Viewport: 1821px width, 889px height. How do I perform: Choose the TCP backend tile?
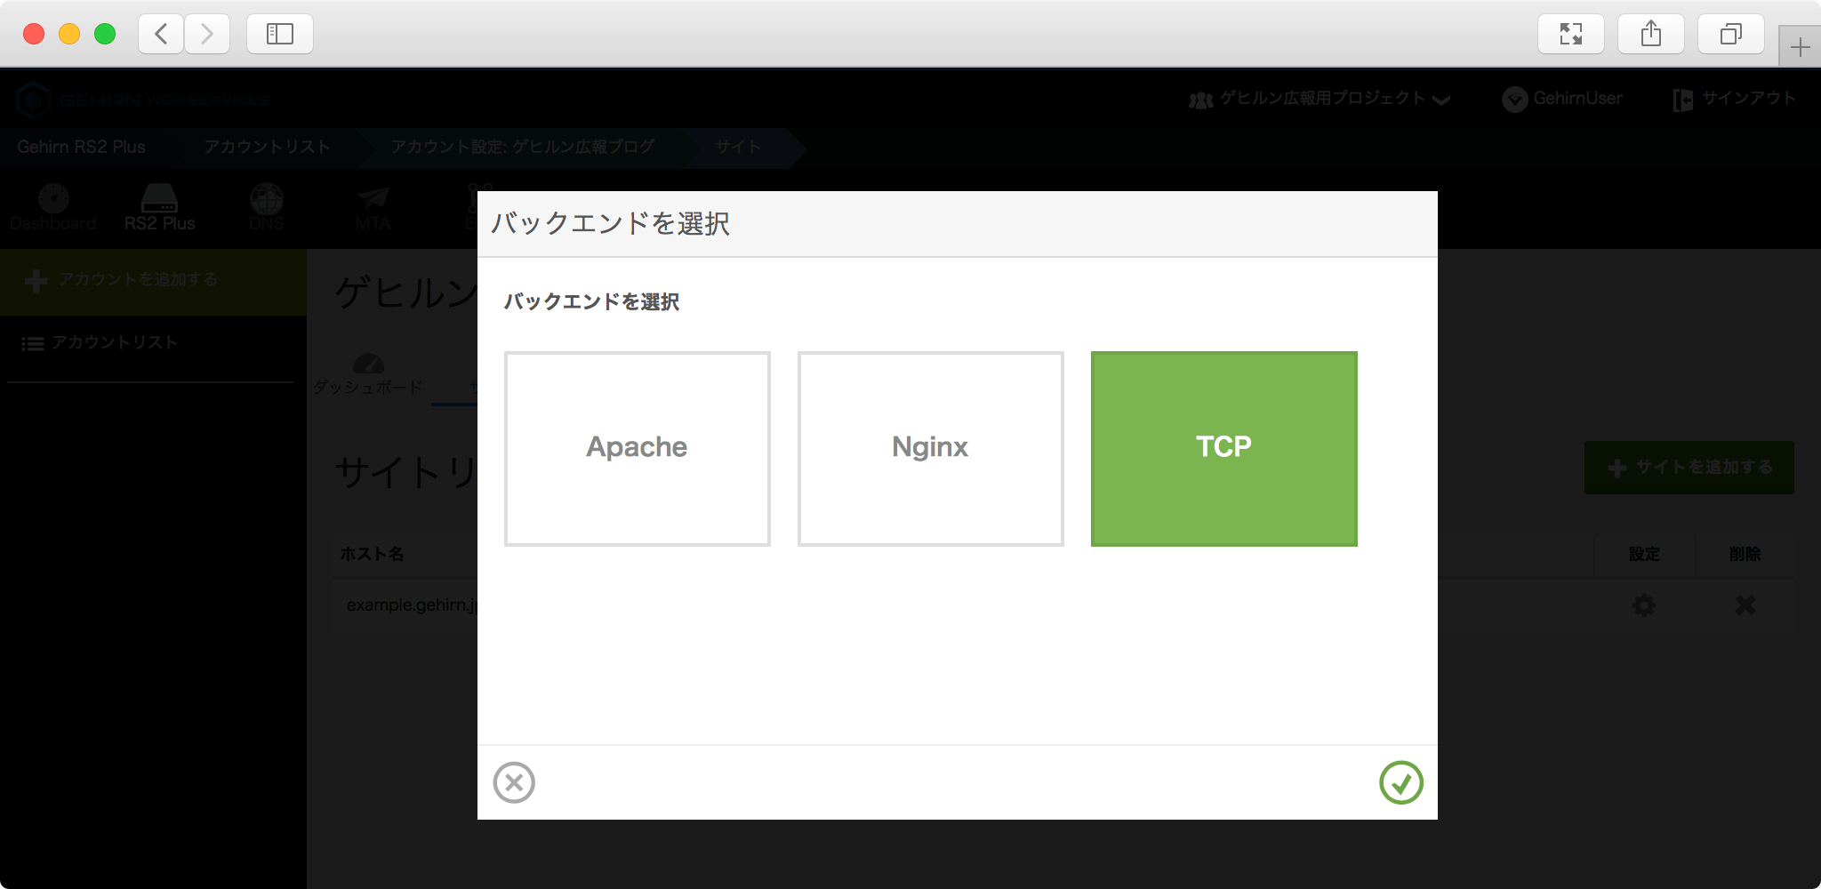[1223, 448]
